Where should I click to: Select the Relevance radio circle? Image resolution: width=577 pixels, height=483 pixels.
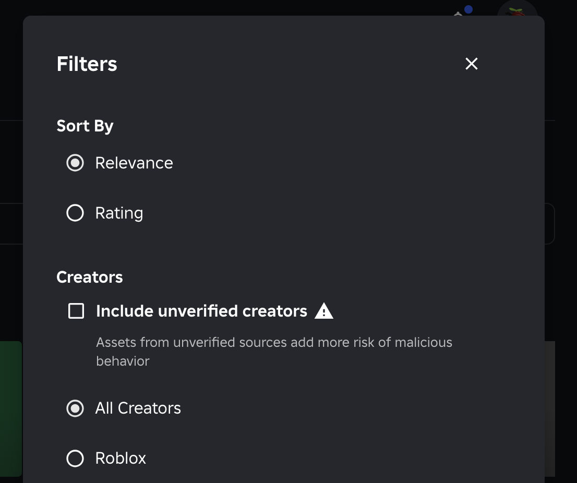coord(75,163)
